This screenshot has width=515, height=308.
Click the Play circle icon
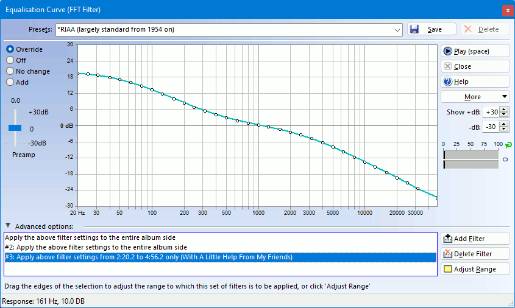tap(447, 51)
